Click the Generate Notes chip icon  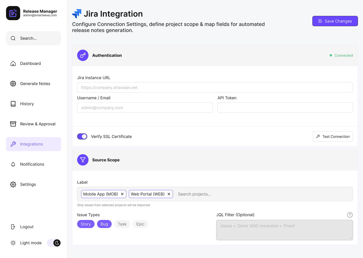pos(13,84)
